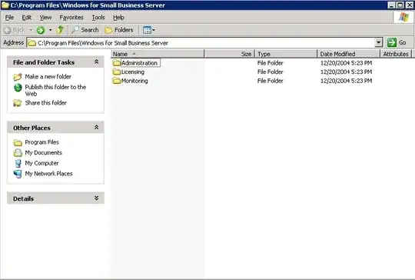Click the Administration folder icon
This screenshot has width=415, height=280.
click(x=117, y=63)
